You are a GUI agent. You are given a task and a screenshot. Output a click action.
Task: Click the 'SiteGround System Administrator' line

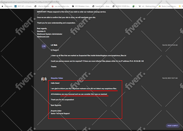(x=50, y=34)
